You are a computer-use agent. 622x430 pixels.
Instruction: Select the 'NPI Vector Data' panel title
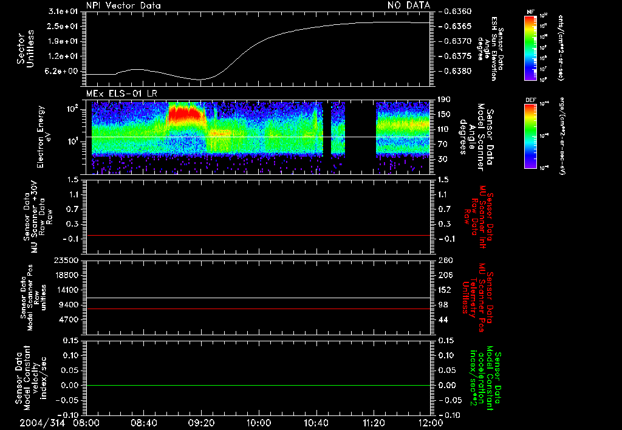click(x=123, y=5)
